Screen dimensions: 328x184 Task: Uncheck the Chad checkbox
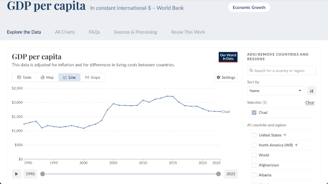click(254, 113)
